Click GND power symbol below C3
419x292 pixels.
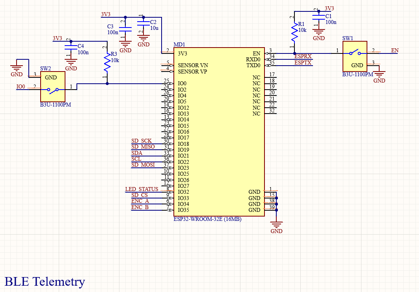pyautogui.click(x=125, y=47)
